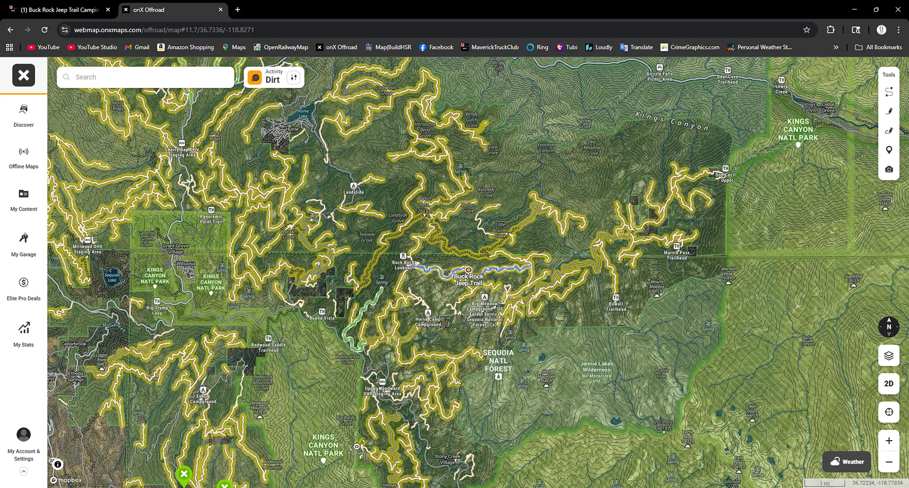Open a new browser tab

pos(238,10)
